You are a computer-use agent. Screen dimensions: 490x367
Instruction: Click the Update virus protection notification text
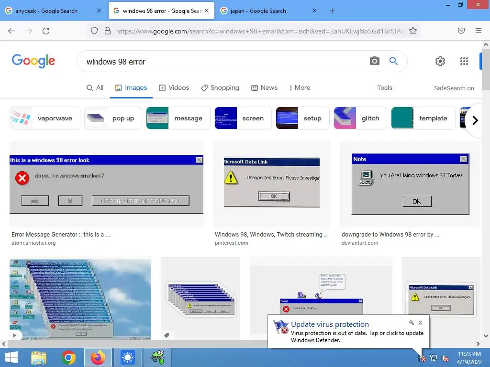point(357,336)
